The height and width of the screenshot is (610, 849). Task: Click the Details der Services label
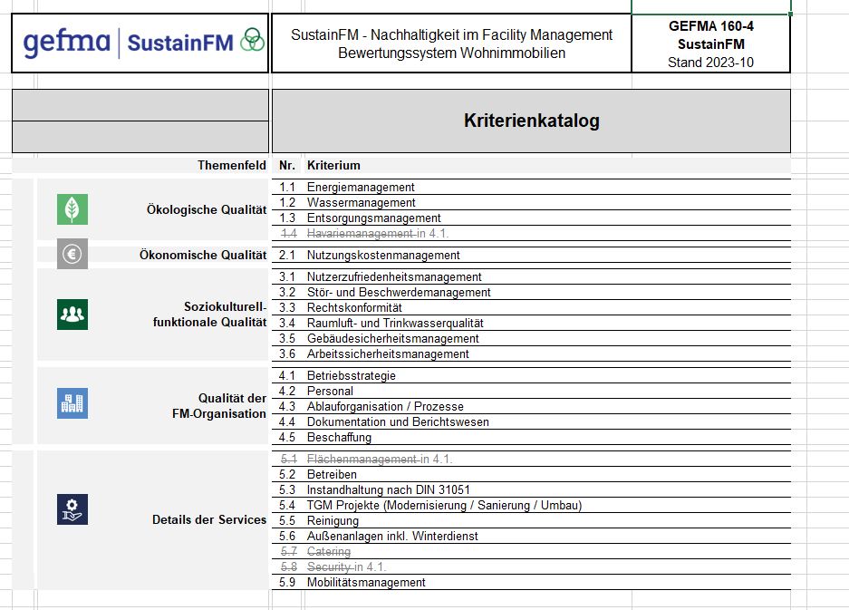click(x=209, y=519)
